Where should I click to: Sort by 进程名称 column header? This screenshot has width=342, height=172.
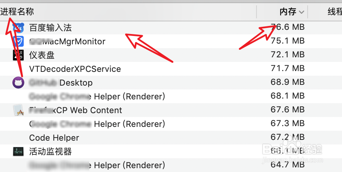click(17, 11)
